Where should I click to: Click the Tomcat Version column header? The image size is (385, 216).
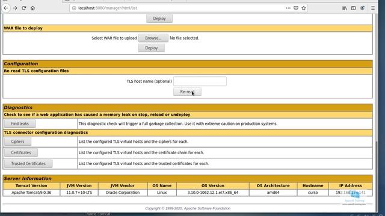click(x=31, y=185)
